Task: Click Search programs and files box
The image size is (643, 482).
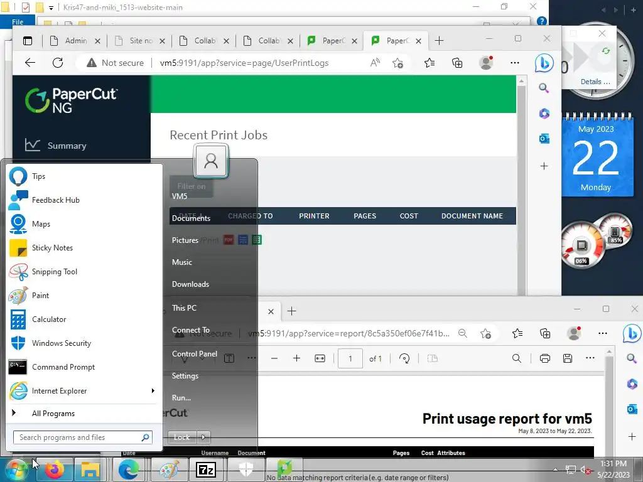Action: (82, 437)
